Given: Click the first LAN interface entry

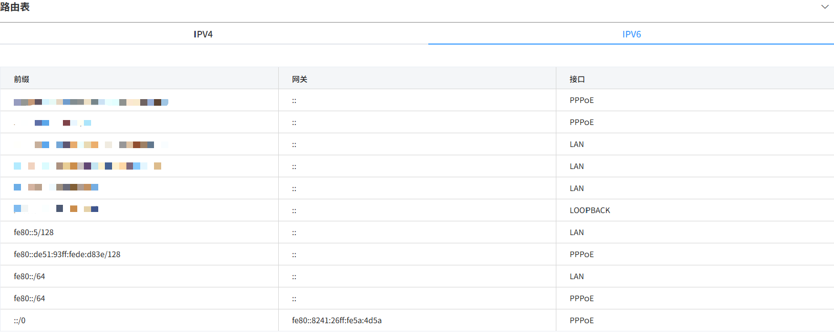Looking at the screenshot, I should tap(576, 144).
